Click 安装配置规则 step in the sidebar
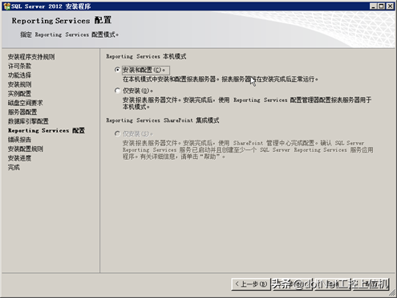This screenshot has height=298, width=397. pyautogui.click(x=26, y=149)
